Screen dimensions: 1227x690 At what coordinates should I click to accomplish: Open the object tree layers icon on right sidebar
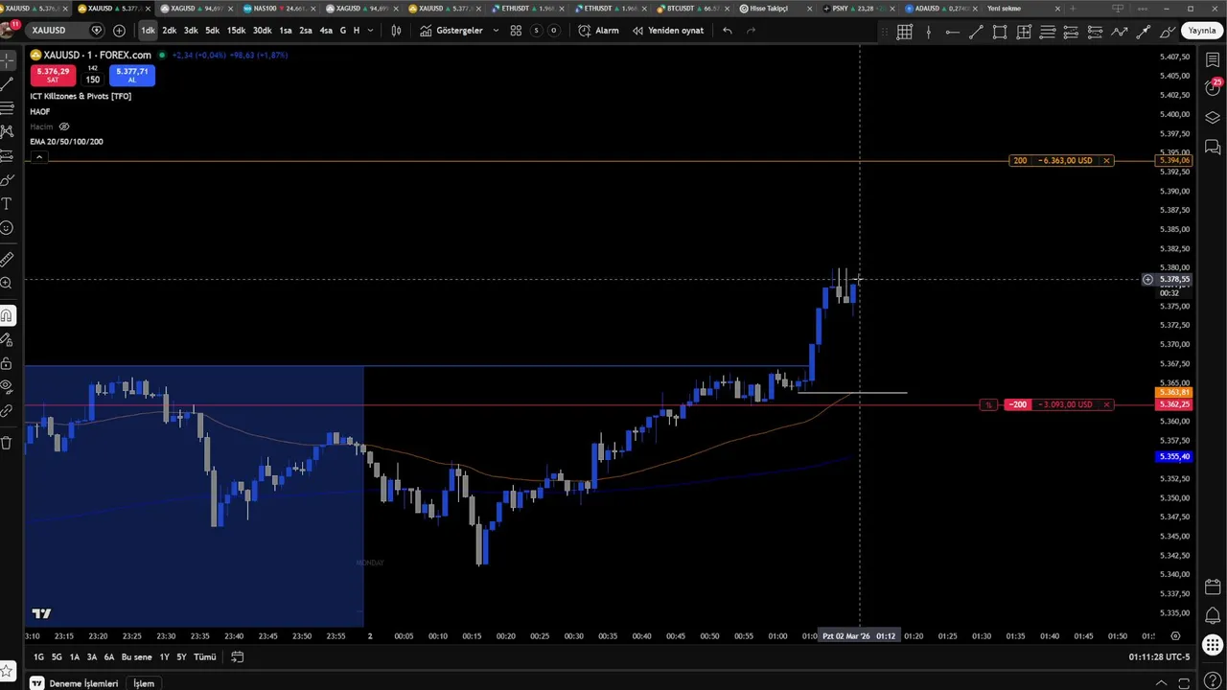[1213, 118]
